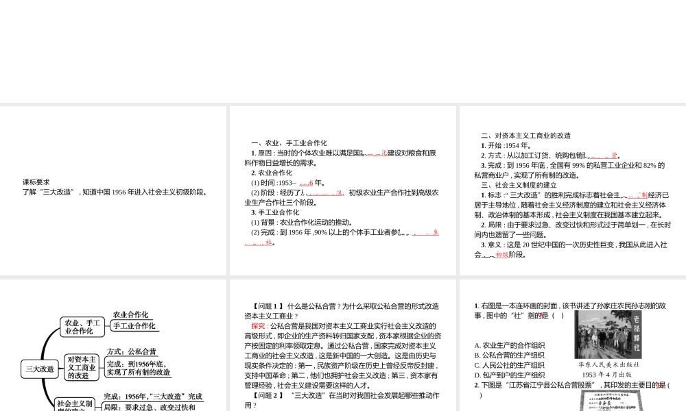The width and height of the screenshot is (686, 411).
Task: Click the "手工业合作化" mind map branch label
Action: (134, 326)
